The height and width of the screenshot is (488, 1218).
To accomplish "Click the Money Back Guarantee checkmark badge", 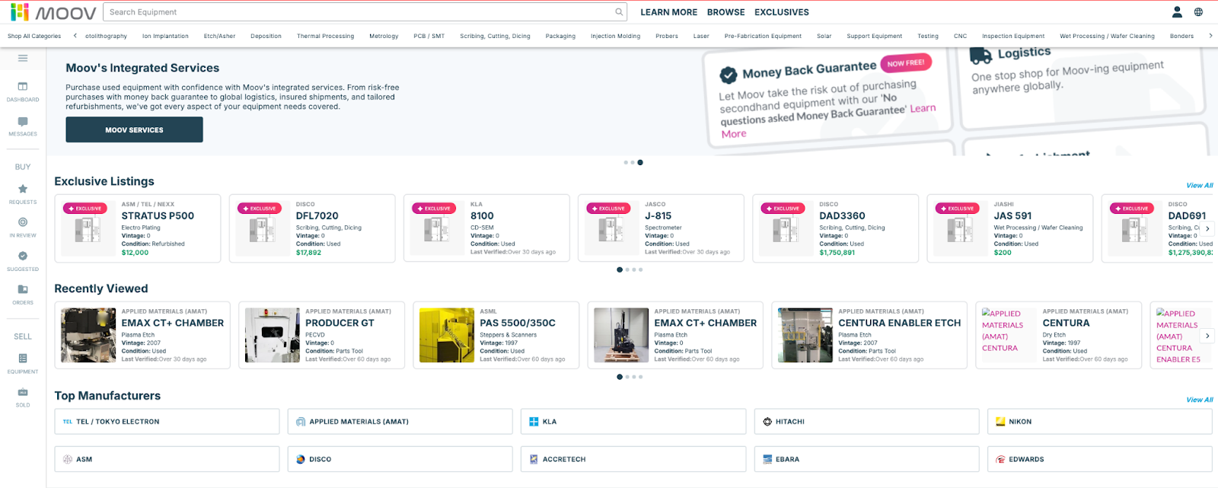I will click(729, 75).
